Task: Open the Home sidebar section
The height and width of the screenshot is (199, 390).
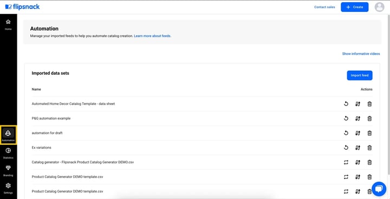Action: click(8, 24)
